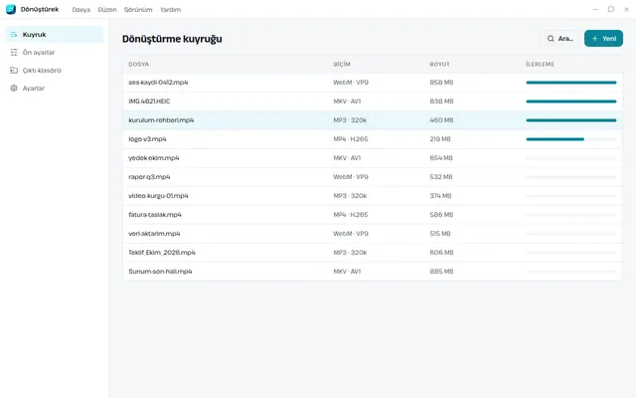Screen dimensions: 636x398
Task: Click the 460 MB size cell
Action: pyautogui.click(x=441, y=120)
